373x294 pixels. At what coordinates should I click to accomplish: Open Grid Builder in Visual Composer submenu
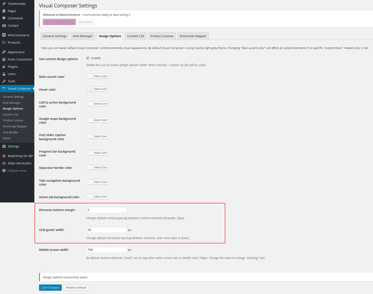pos(10,132)
